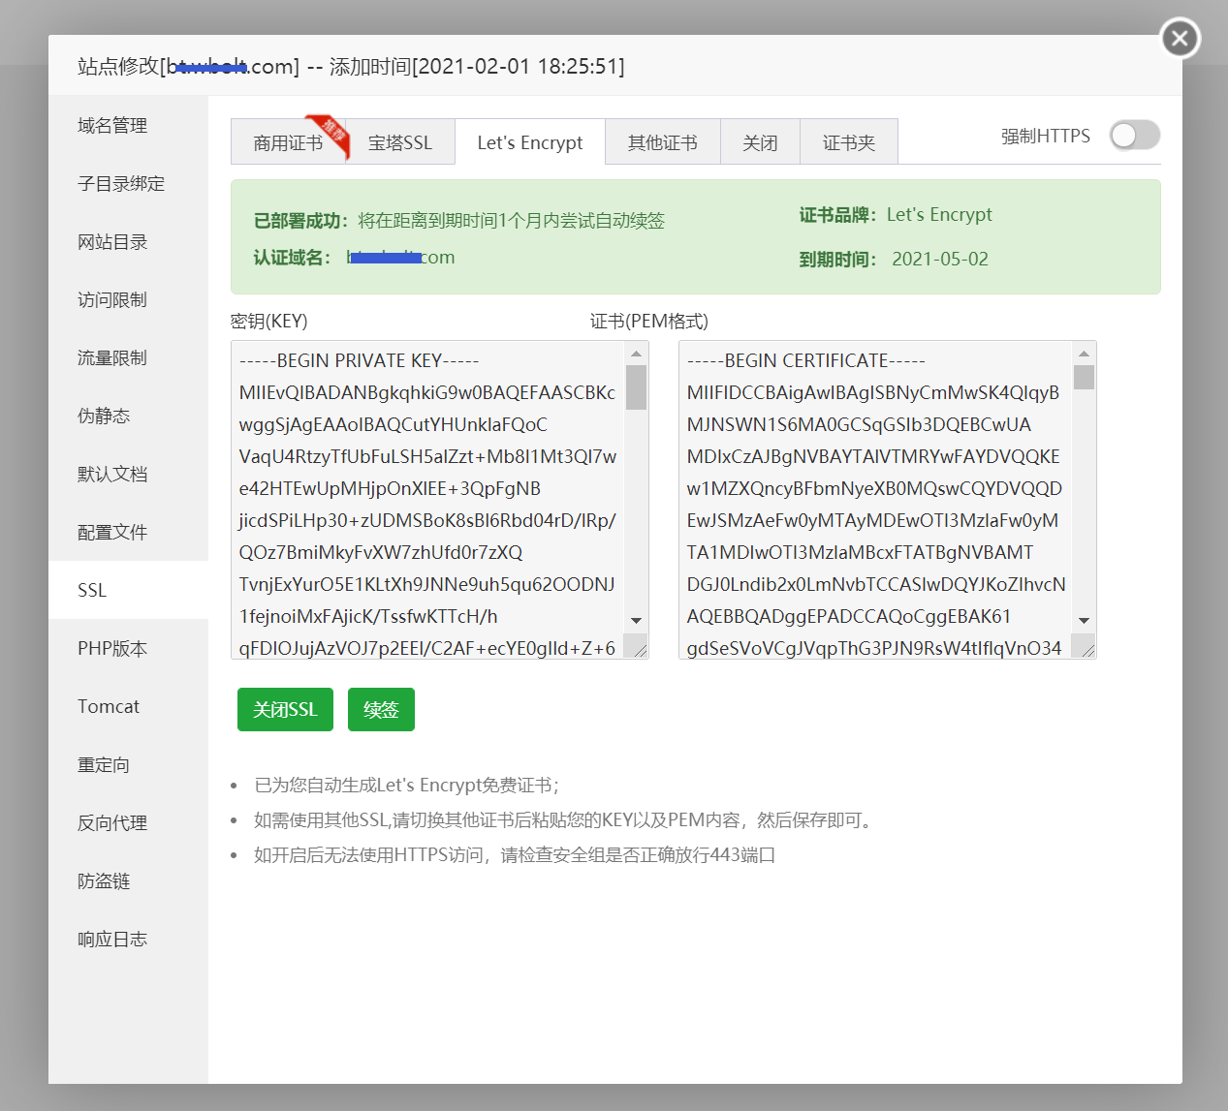Click the 续签 button
This screenshot has height=1111, width=1228.
[381, 709]
